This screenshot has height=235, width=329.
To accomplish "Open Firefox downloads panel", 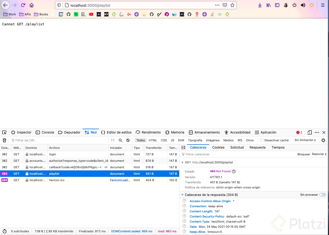I will tap(260, 5).
